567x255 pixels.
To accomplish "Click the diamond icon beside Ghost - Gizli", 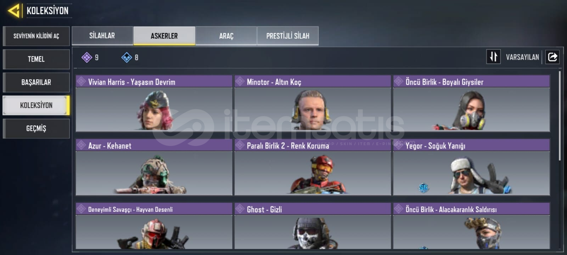I will click(240, 209).
